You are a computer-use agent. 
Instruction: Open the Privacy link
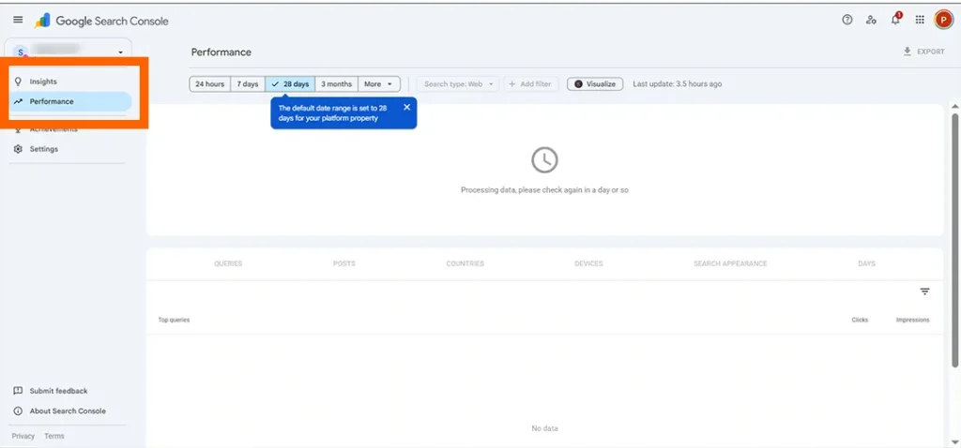(x=23, y=437)
